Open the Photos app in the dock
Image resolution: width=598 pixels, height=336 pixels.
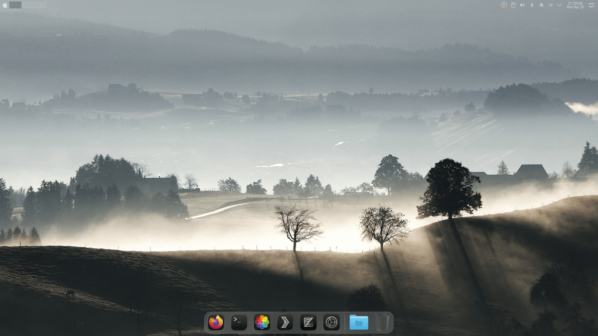point(262,322)
